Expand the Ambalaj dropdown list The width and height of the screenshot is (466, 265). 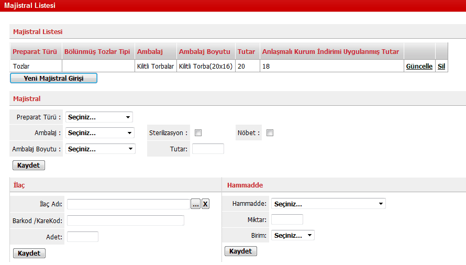click(x=99, y=133)
